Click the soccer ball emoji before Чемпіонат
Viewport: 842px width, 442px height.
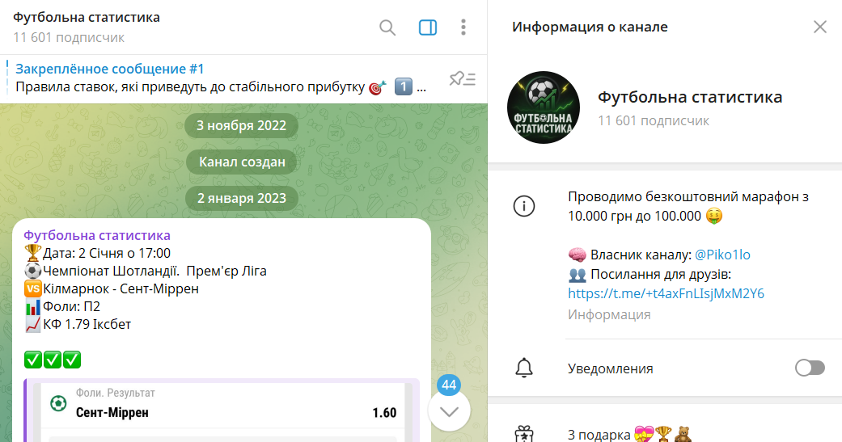coord(32,271)
